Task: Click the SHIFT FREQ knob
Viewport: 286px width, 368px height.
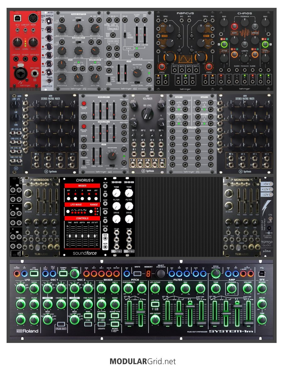Action: point(78,29)
